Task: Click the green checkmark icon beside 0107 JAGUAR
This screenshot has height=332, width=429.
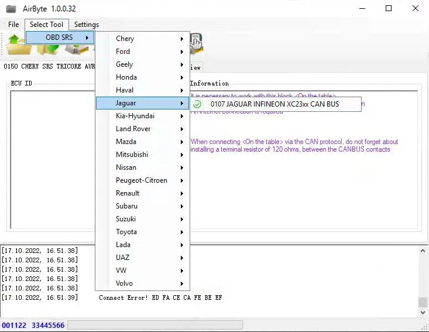Action: pyautogui.click(x=197, y=104)
